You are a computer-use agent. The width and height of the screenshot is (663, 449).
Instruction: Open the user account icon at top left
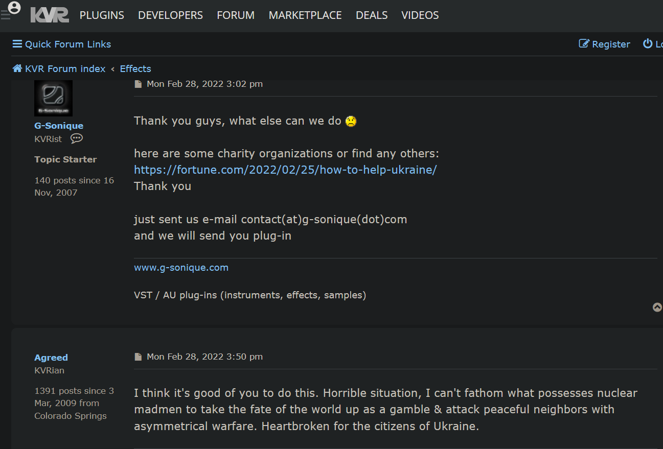(x=14, y=8)
